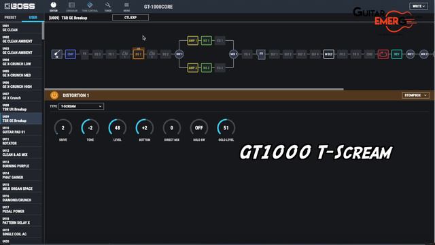Select the DS 2 block
The width and height of the screenshot is (435, 245).
pyautogui.click(x=166, y=54)
